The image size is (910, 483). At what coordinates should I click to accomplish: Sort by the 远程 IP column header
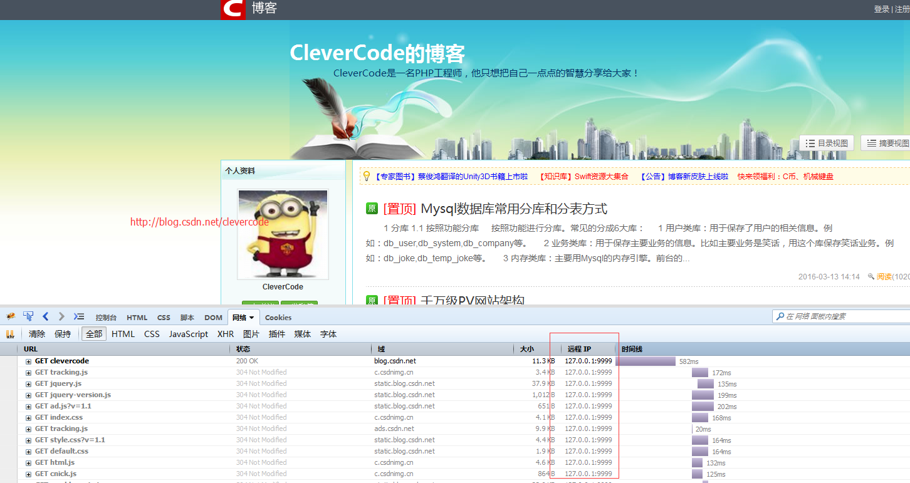(x=588, y=349)
